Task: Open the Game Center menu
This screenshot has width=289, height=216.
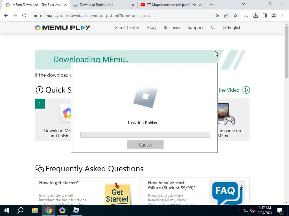Action: coord(127,28)
